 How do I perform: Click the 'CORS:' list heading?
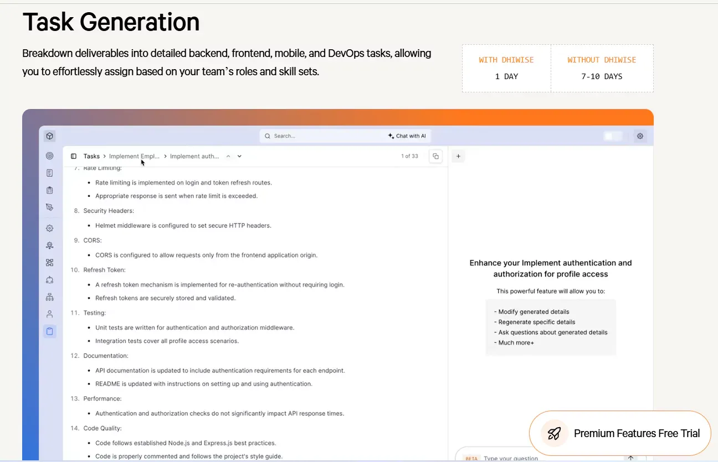[x=93, y=240]
